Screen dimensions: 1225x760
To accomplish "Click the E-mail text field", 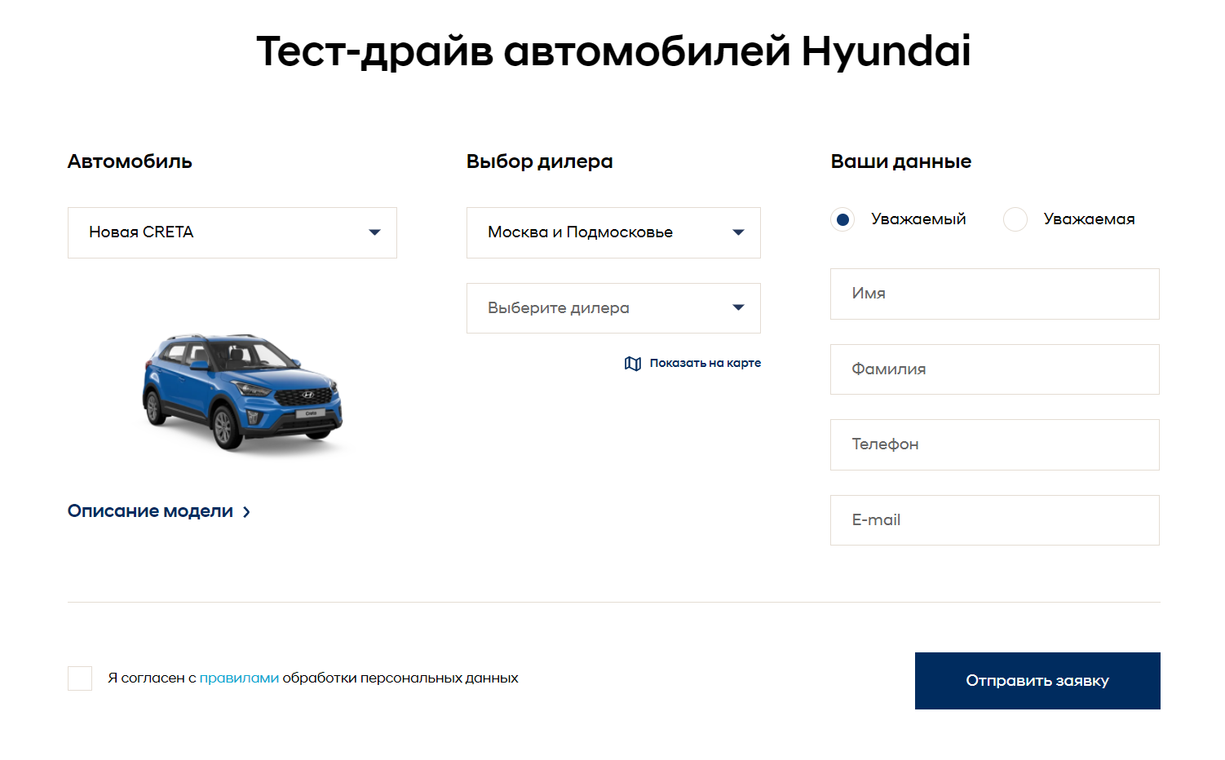I will pyautogui.click(x=994, y=520).
